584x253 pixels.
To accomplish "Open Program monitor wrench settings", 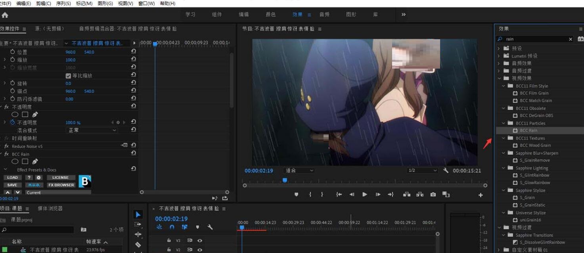I will tap(446, 171).
